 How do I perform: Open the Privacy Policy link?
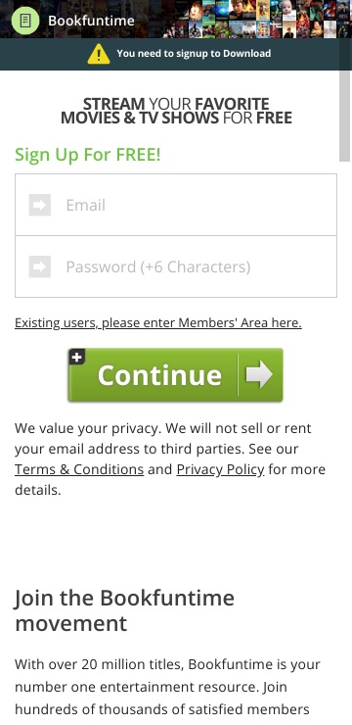point(221,469)
